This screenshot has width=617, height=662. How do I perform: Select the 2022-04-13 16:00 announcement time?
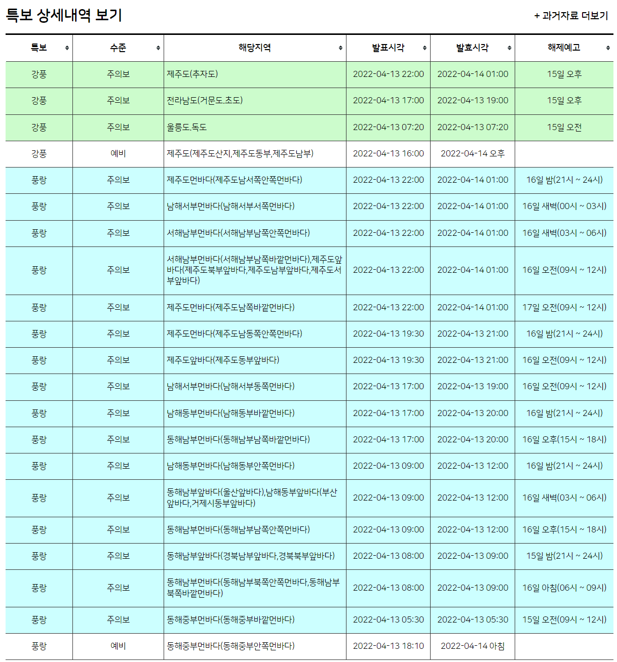[x=388, y=153]
